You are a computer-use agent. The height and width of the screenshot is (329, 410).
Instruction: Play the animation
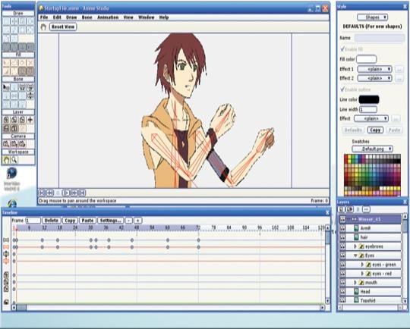coord(66,193)
